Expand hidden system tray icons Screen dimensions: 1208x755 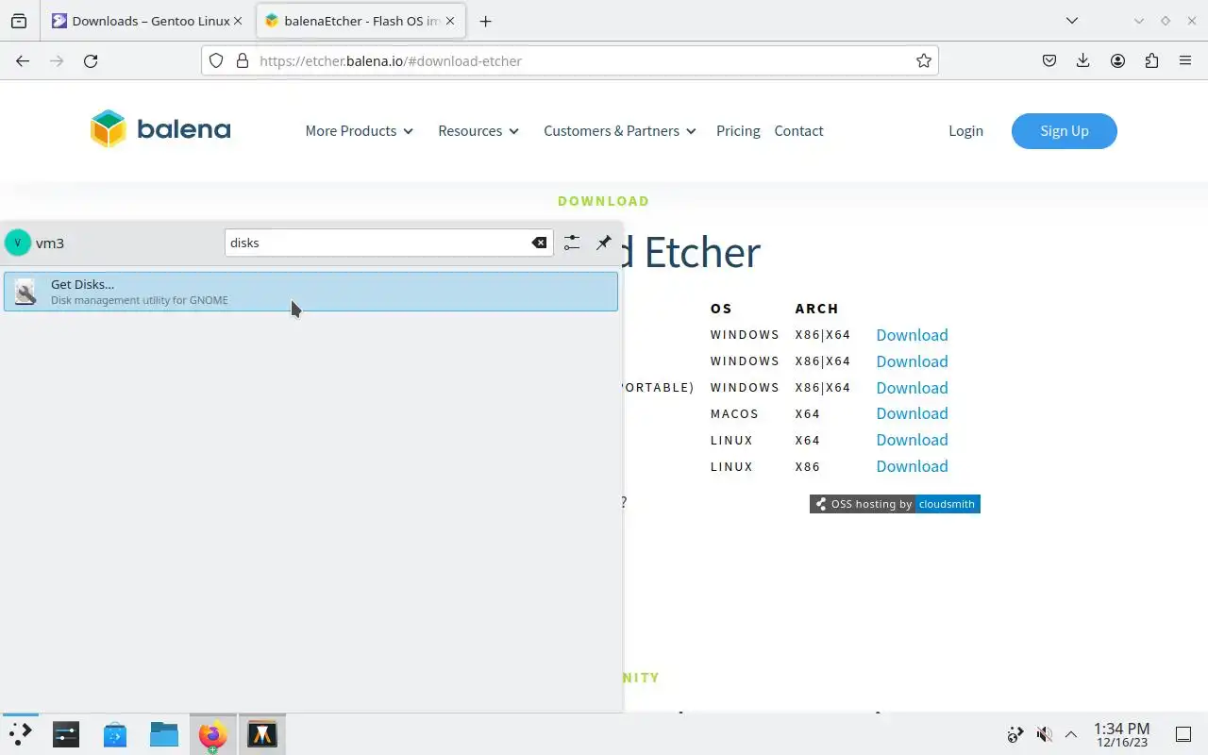coord(1071,734)
